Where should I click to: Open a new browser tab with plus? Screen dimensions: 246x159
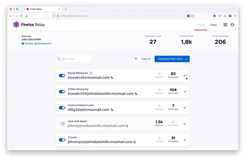pos(66,9)
